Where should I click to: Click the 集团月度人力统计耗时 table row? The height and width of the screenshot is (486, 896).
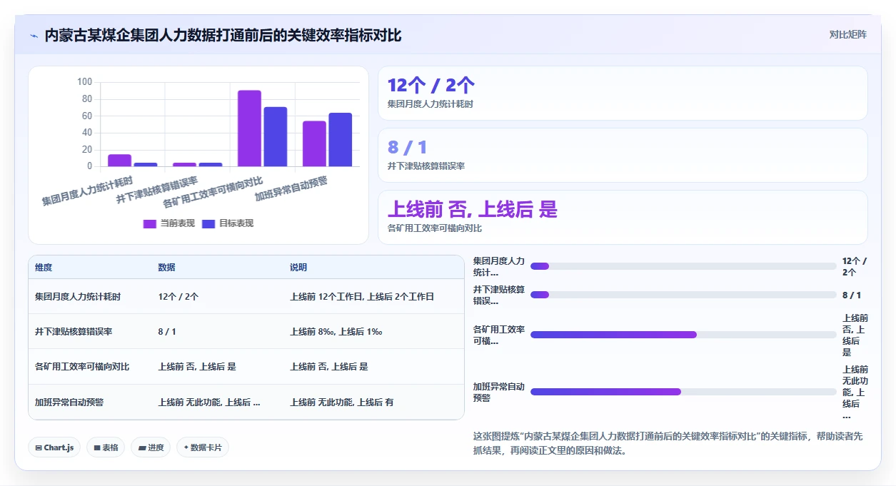pyautogui.click(x=246, y=296)
